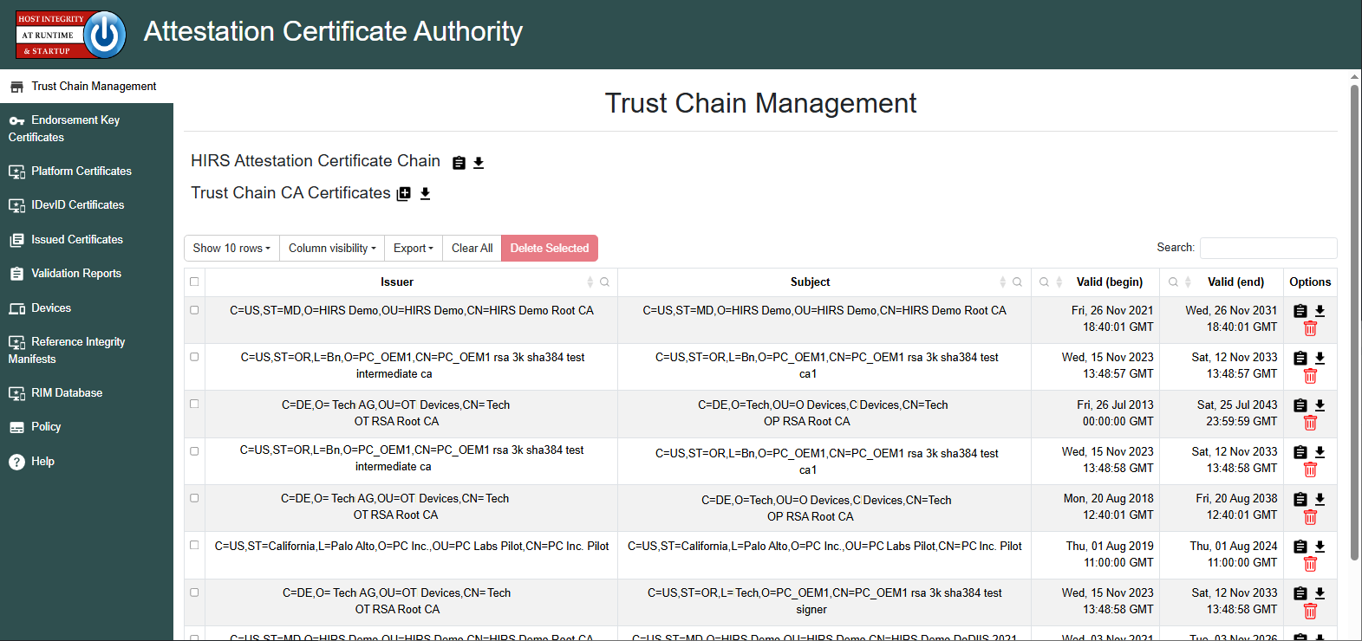Sort by Valid (end) column arrows

click(x=1188, y=282)
